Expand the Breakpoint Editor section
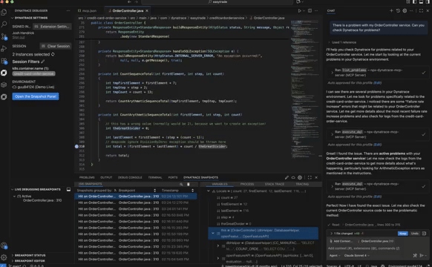Image resolution: width=432 pixels, height=267 pixels. pos(13,260)
